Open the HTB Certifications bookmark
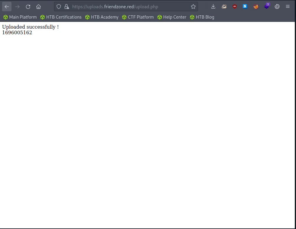This screenshot has width=296, height=229. click(x=61, y=17)
